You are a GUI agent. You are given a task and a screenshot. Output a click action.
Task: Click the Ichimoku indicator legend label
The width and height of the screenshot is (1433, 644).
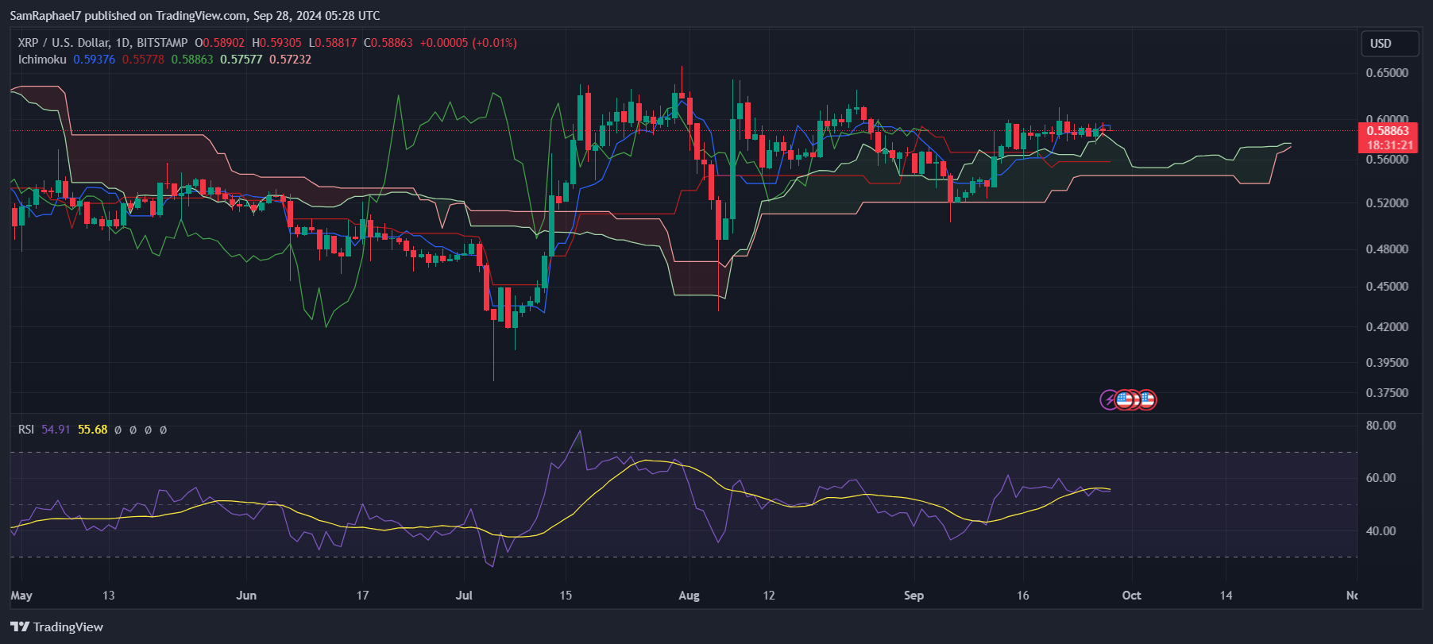click(42, 60)
